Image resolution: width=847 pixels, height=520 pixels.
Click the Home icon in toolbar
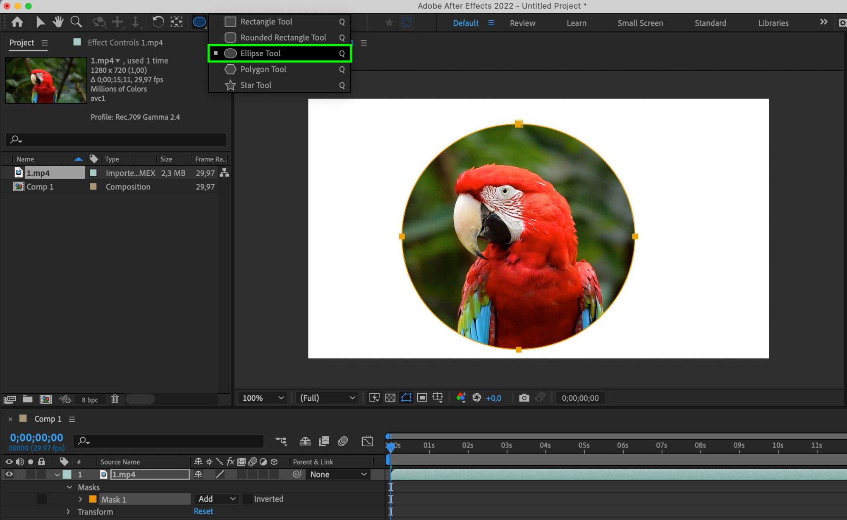17,22
